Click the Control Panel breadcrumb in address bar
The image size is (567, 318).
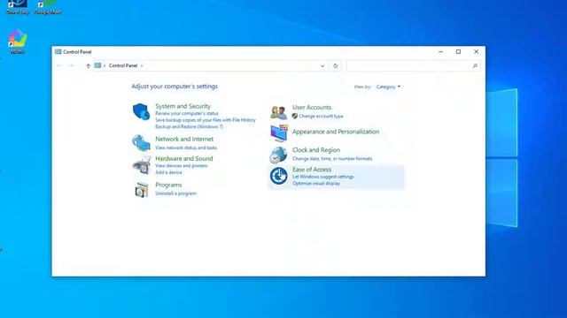(123, 65)
